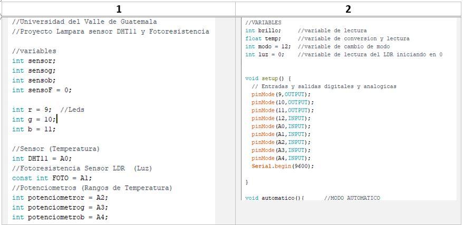Click the int potenciometrob = A4 line
This screenshot has width=463, height=225.
59,217
